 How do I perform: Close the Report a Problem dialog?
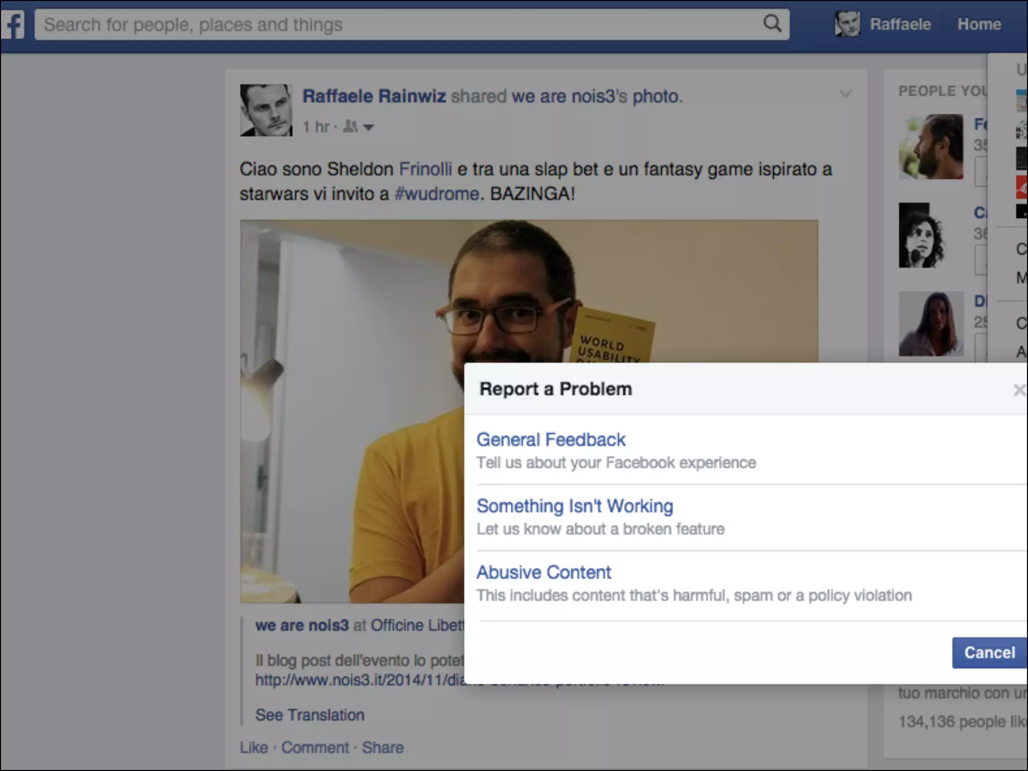1019,390
